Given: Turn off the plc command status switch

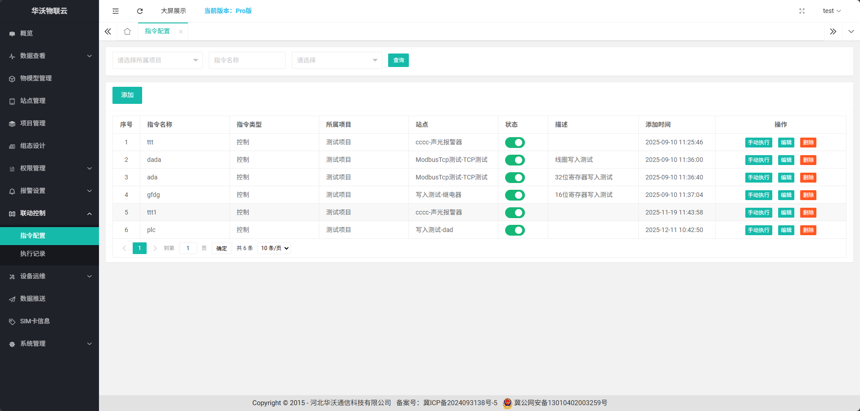Looking at the screenshot, I should [515, 230].
